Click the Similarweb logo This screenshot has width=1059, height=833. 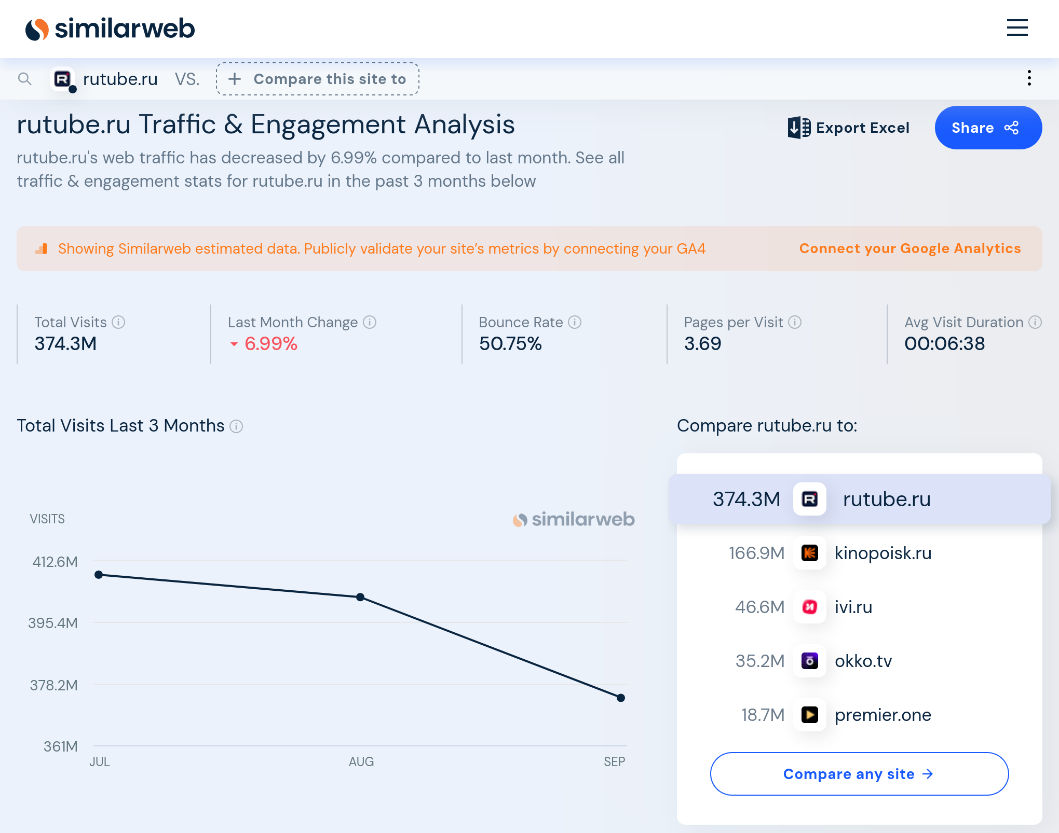110,29
